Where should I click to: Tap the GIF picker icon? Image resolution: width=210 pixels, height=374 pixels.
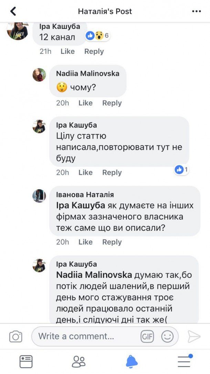coord(147,336)
